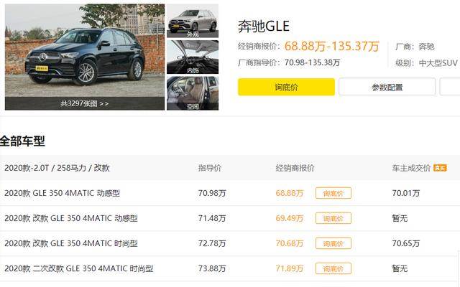Click the 73.88万 guide price
Screen dimensions: 460x287
[212, 268]
